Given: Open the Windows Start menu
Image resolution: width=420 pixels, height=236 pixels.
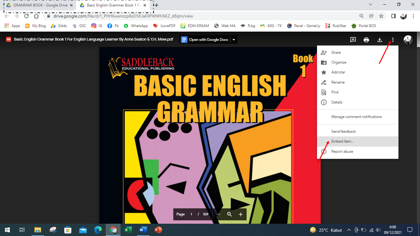Looking at the screenshot, I should click(x=7, y=230).
